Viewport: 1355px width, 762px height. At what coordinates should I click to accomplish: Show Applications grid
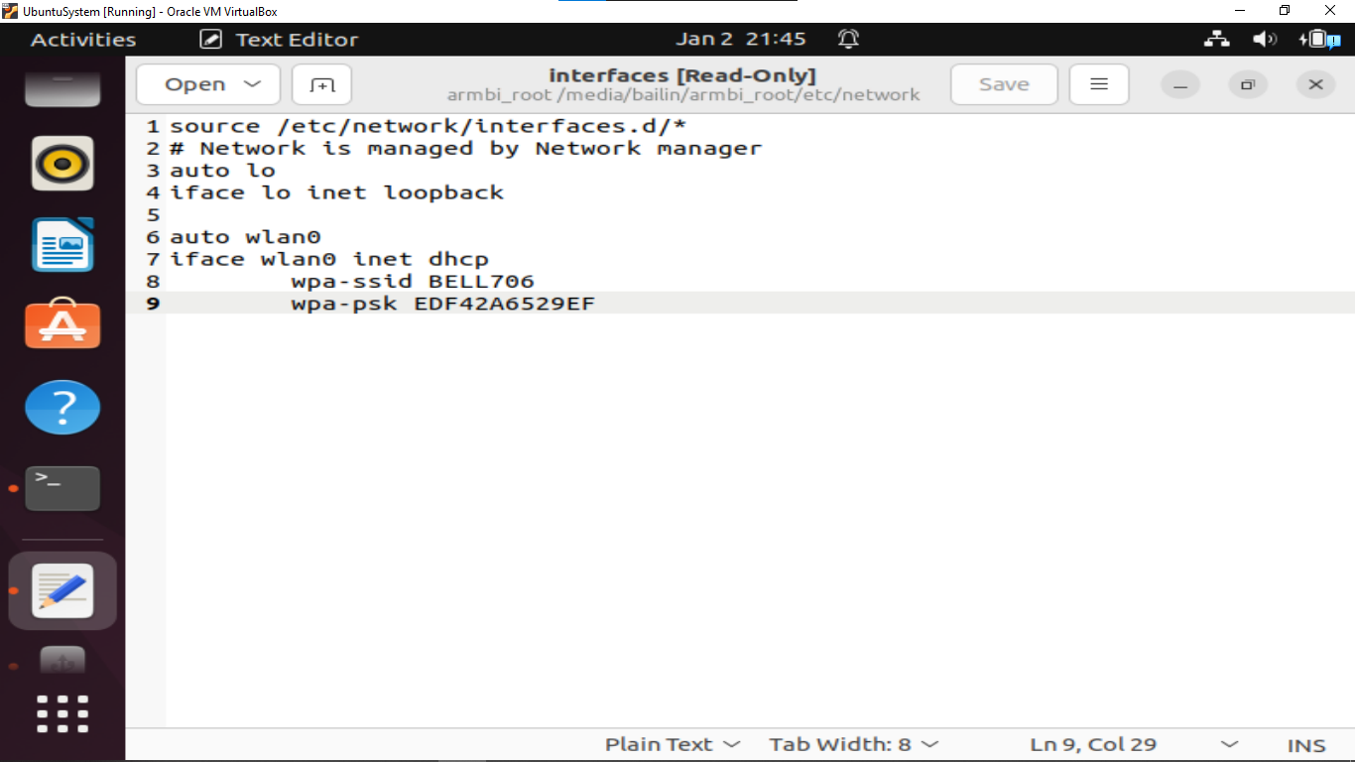click(x=62, y=713)
